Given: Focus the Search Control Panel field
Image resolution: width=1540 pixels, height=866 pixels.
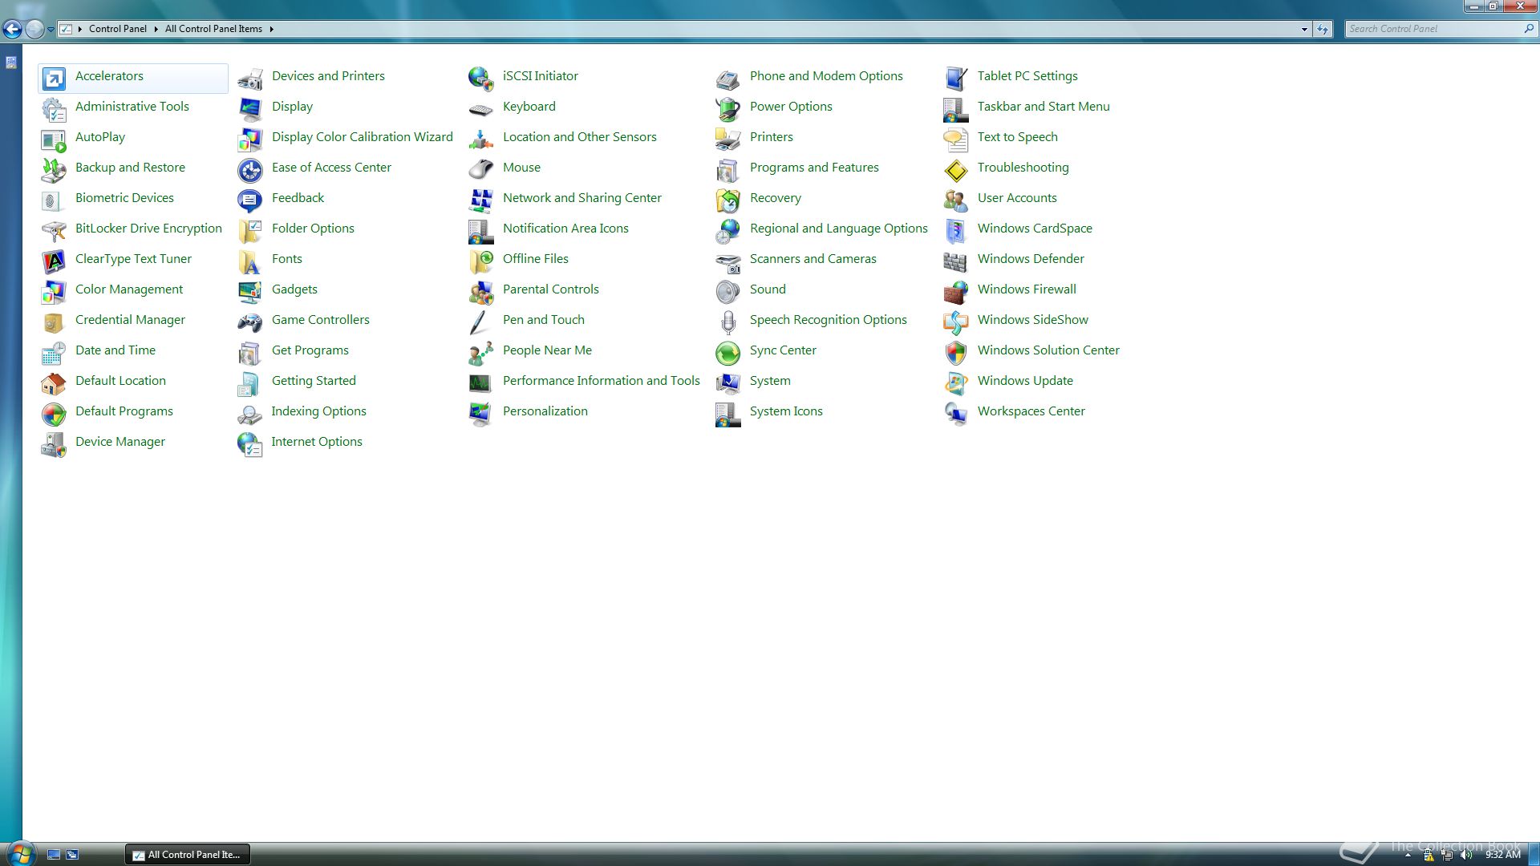Looking at the screenshot, I should 1441,29.
